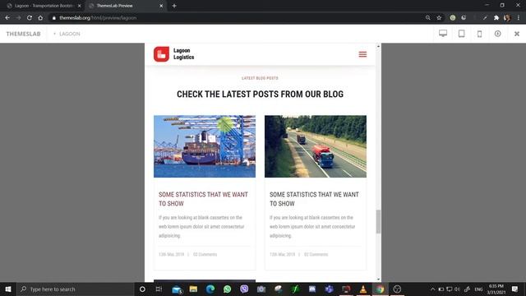Screen dimensions: 526x296
Task: Close the ThemesLab preview bar
Action: coord(517,34)
